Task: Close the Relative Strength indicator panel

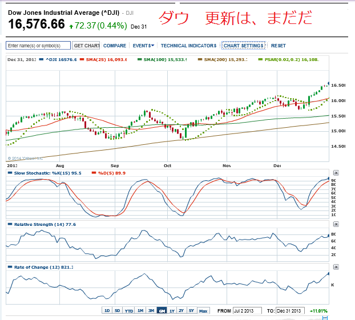Action: tap(336, 224)
